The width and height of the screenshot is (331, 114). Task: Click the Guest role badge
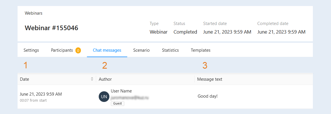[117, 104]
